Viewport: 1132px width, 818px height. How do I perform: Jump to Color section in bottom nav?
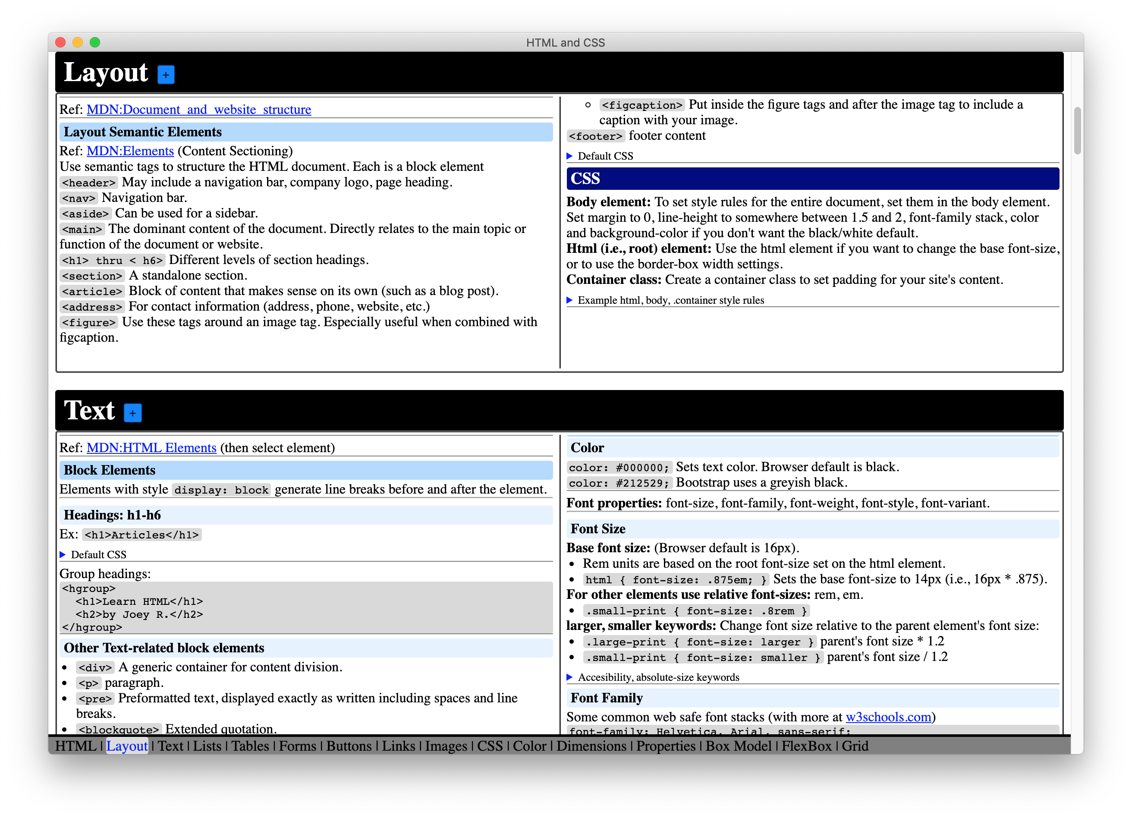(530, 746)
